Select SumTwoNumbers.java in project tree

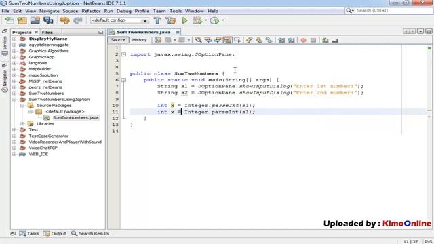(75, 117)
